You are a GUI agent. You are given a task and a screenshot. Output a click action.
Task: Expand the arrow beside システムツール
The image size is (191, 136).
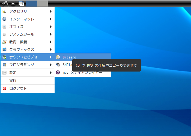click(51, 34)
